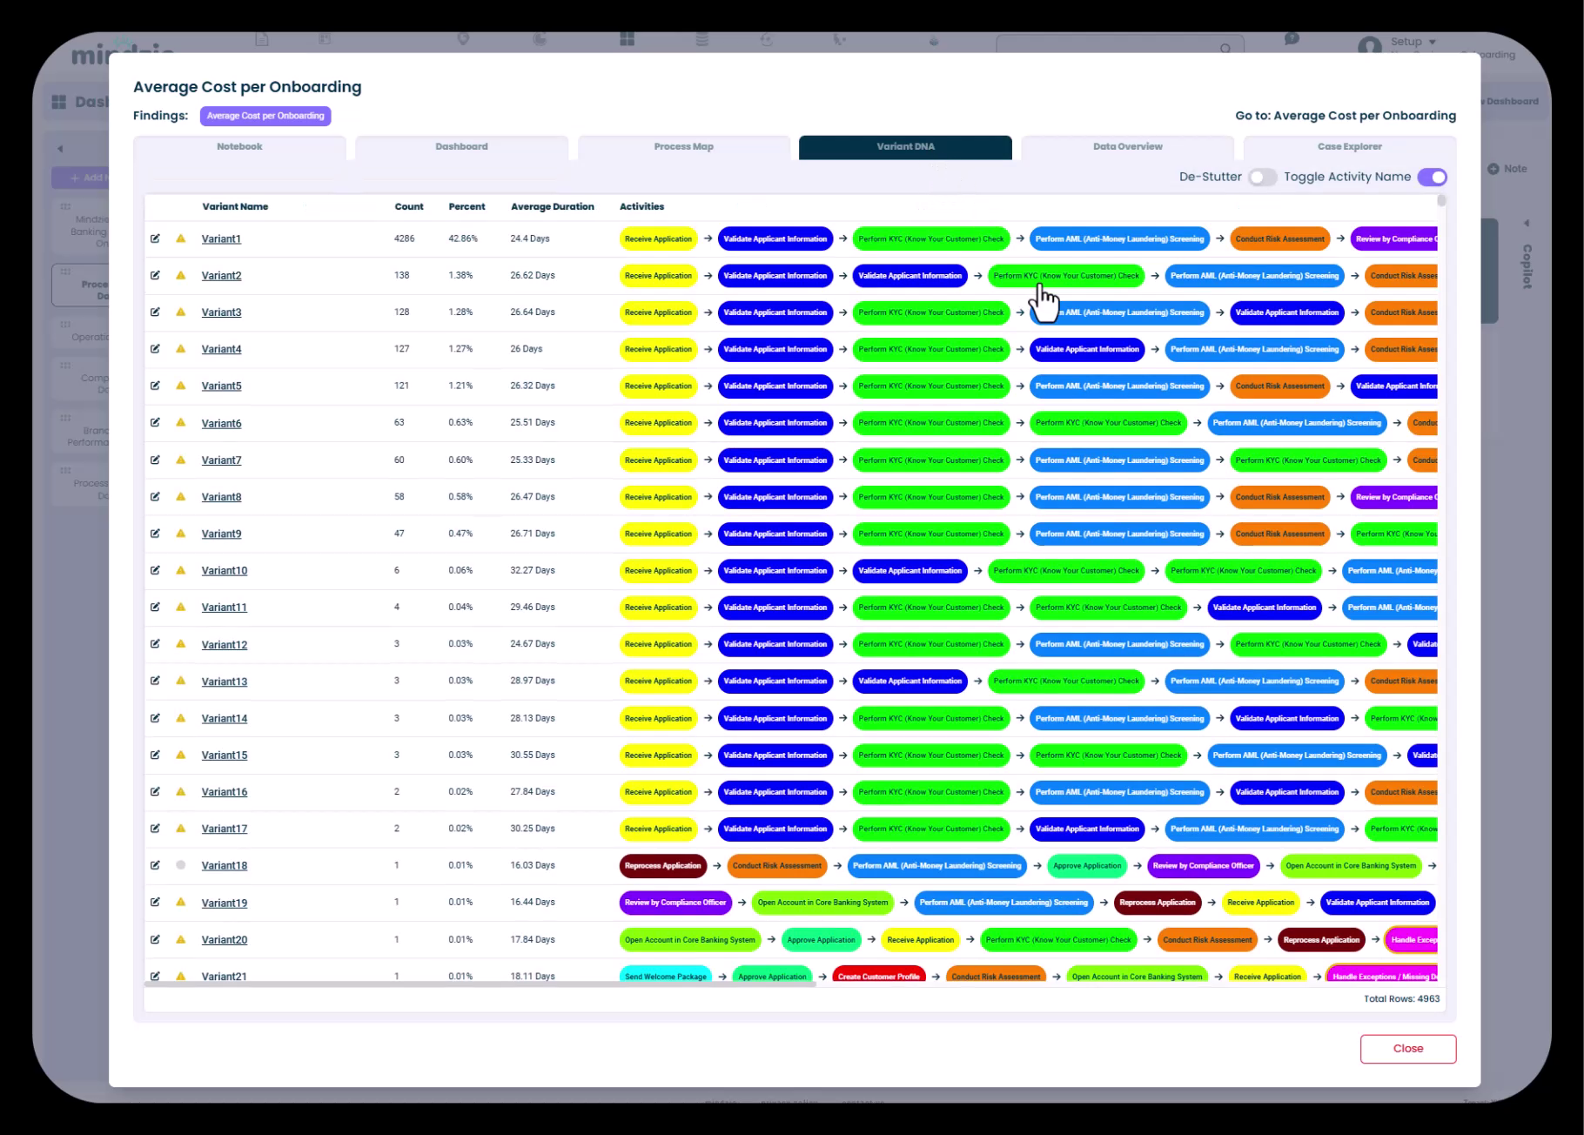The width and height of the screenshot is (1584, 1135).
Task: Click the edit icon for Variant5
Action: [155, 386]
